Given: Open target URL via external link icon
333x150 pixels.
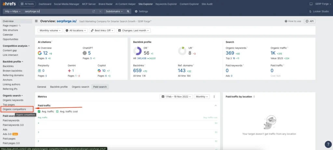Looking at the screenshot, I should point(94,11).
